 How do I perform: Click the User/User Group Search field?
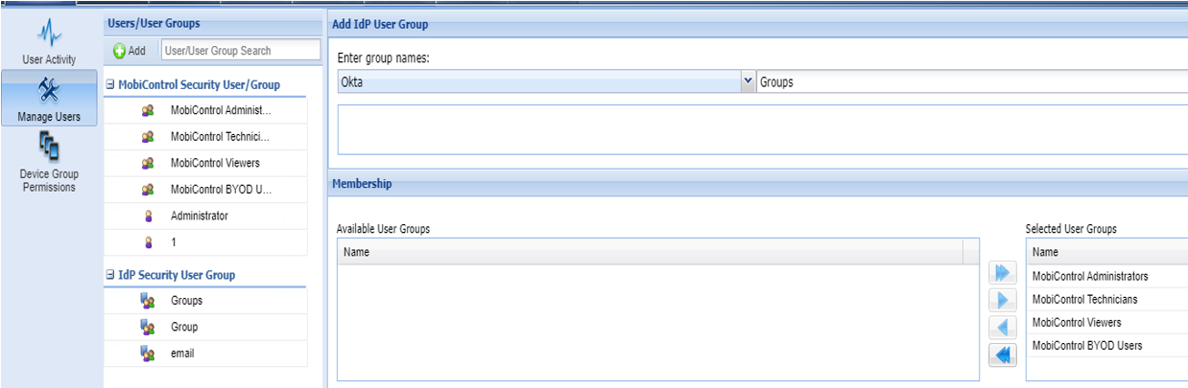[x=238, y=51]
